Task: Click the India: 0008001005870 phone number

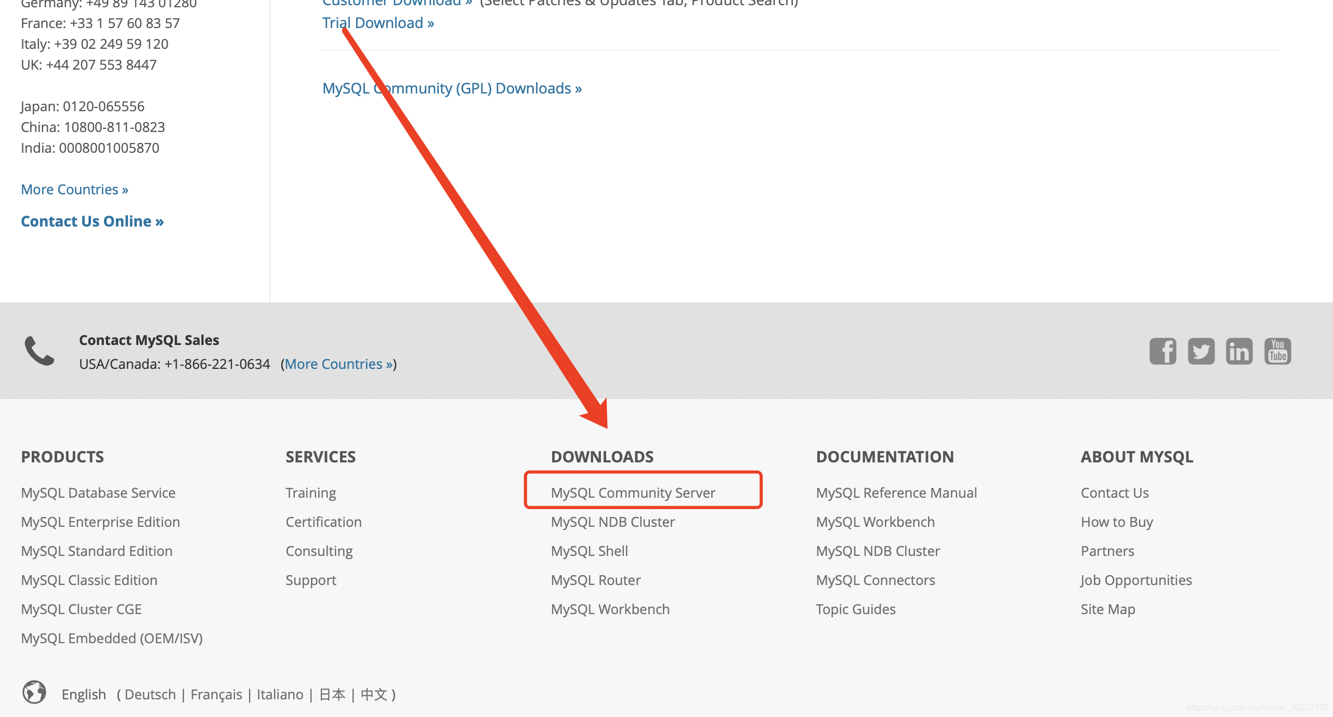Action: pyautogui.click(x=90, y=148)
